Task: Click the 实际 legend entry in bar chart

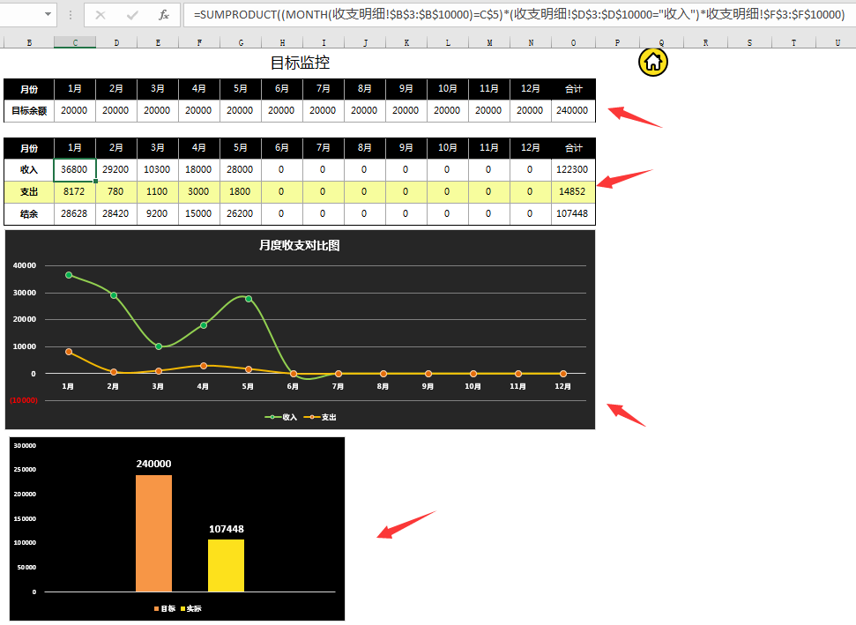Action: pos(191,608)
